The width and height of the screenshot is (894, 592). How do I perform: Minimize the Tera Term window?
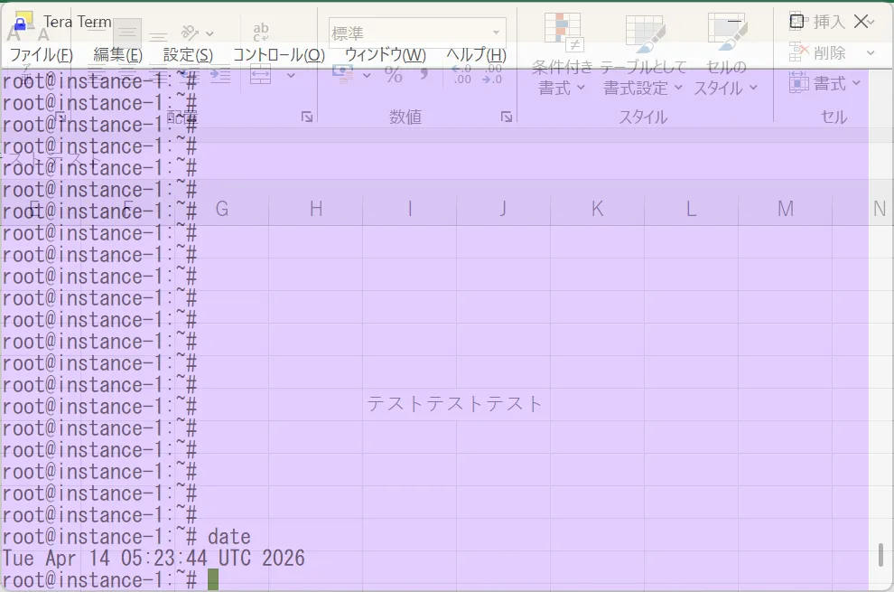coord(734,21)
